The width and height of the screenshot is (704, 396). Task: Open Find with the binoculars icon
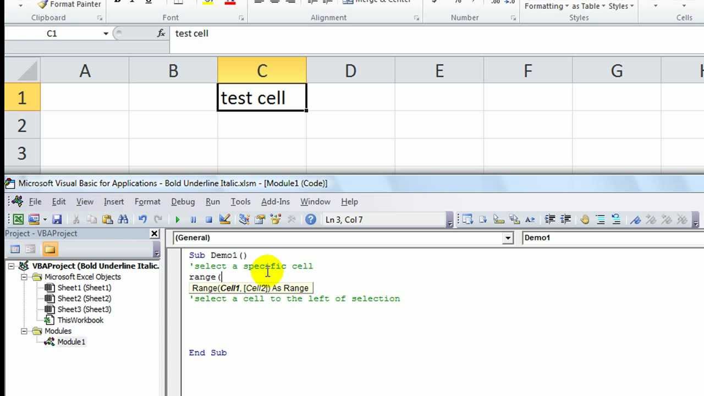(x=123, y=219)
